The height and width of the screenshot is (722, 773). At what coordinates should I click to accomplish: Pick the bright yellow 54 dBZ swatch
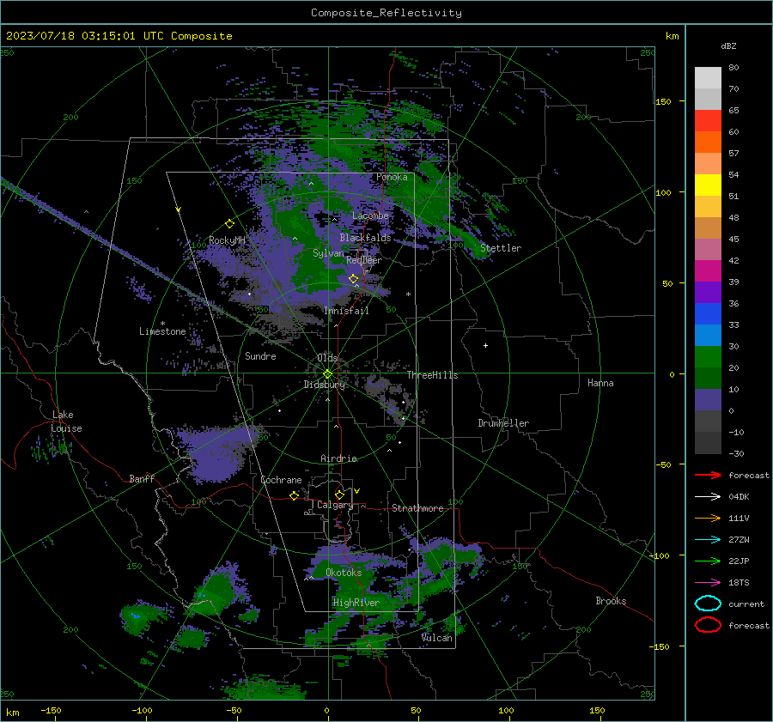click(708, 185)
